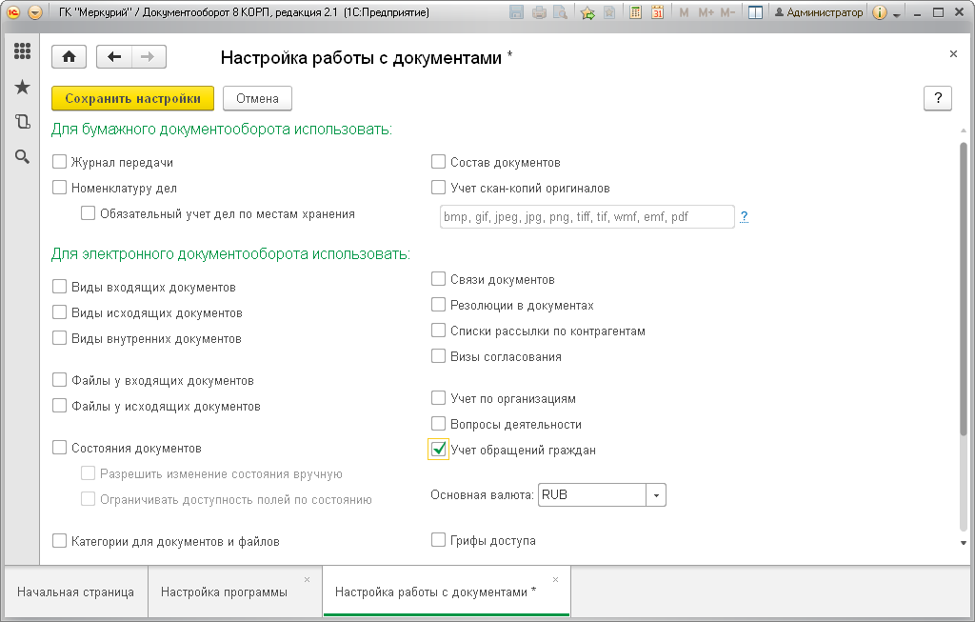The width and height of the screenshot is (975, 622).
Task: Check Категории для документов и файлов
Action: coord(60,540)
